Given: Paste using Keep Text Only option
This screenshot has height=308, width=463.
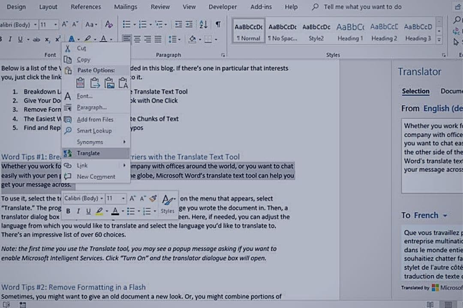Looking at the screenshot, I should click(x=123, y=83).
